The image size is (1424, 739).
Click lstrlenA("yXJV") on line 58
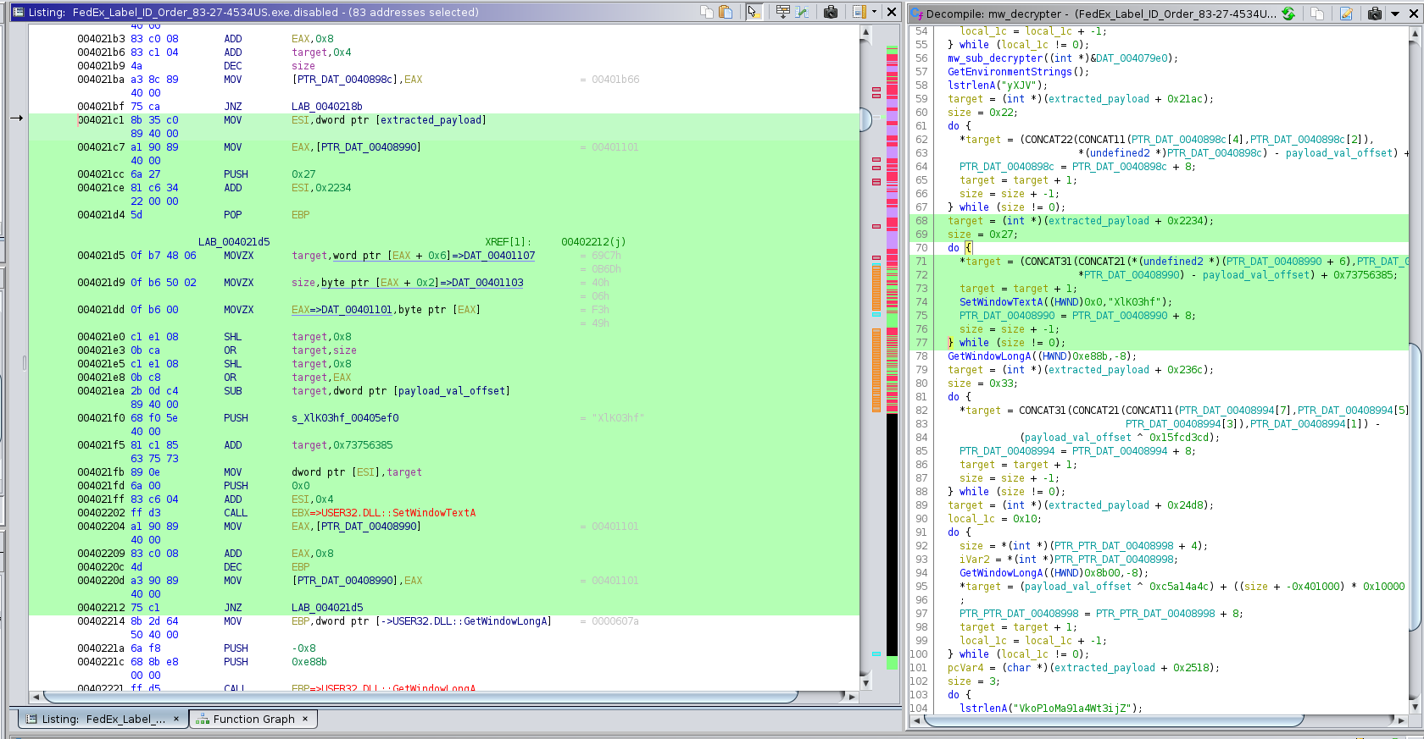[998, 85]
